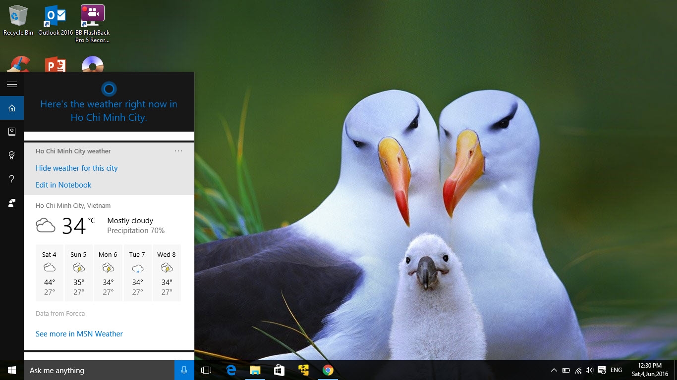Select the disc desktop icon
The height and width of the screenshot is (380, 677).
click(x=93, y=65)
